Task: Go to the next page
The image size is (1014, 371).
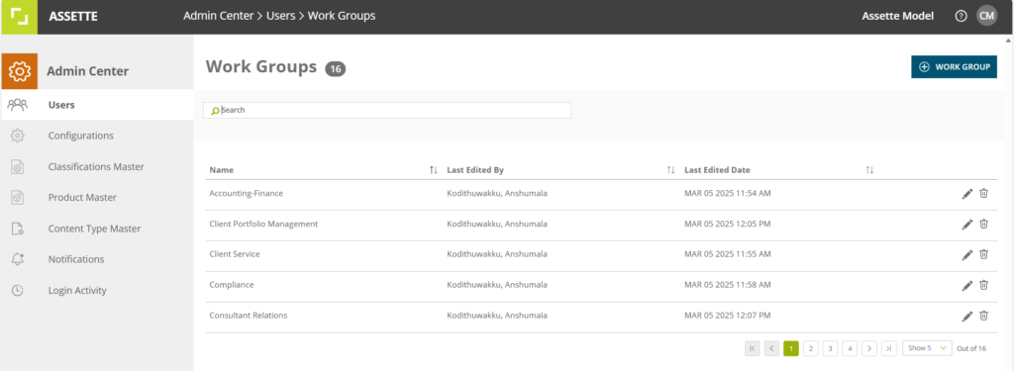Action: 869,348
